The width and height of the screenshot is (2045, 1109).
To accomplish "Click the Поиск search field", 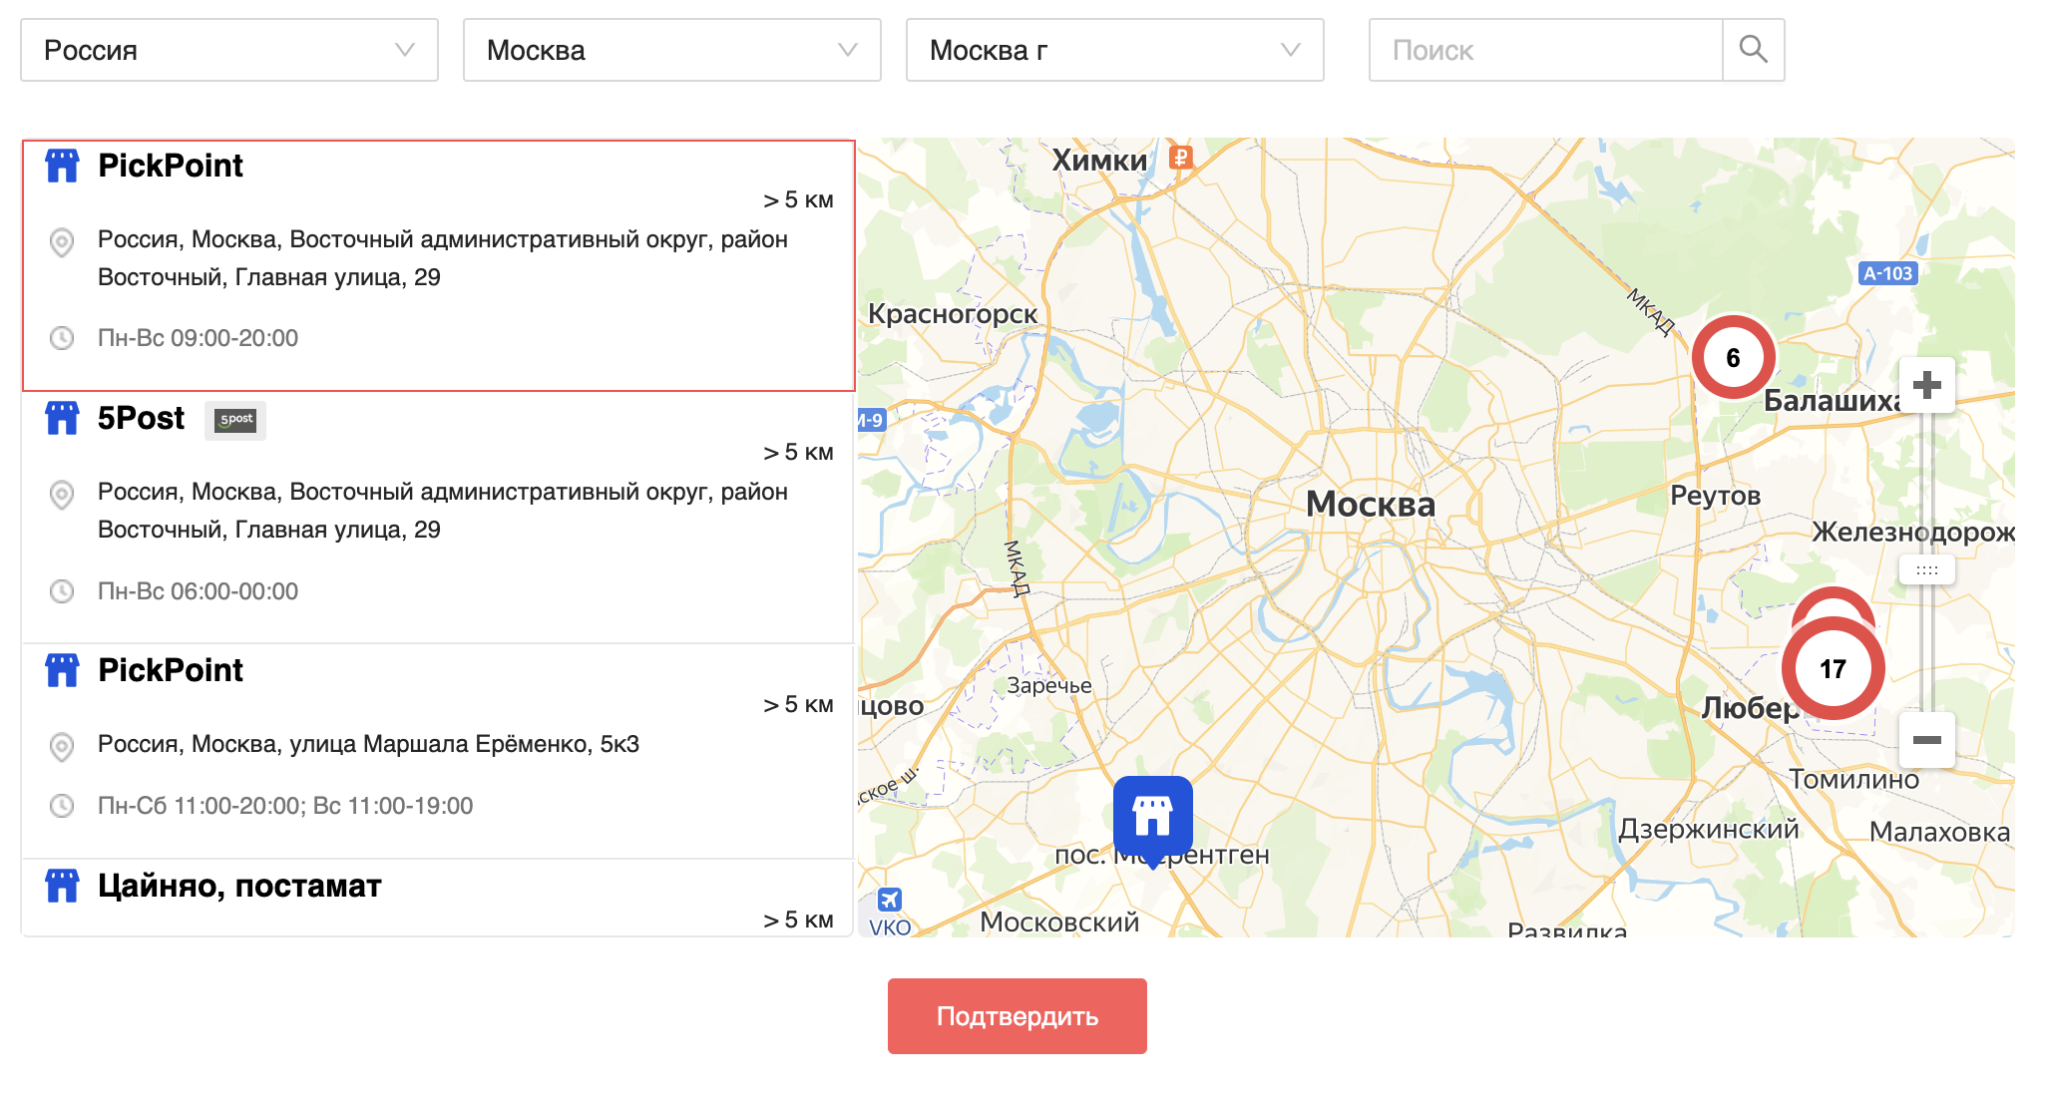I will pos(1545,50).
